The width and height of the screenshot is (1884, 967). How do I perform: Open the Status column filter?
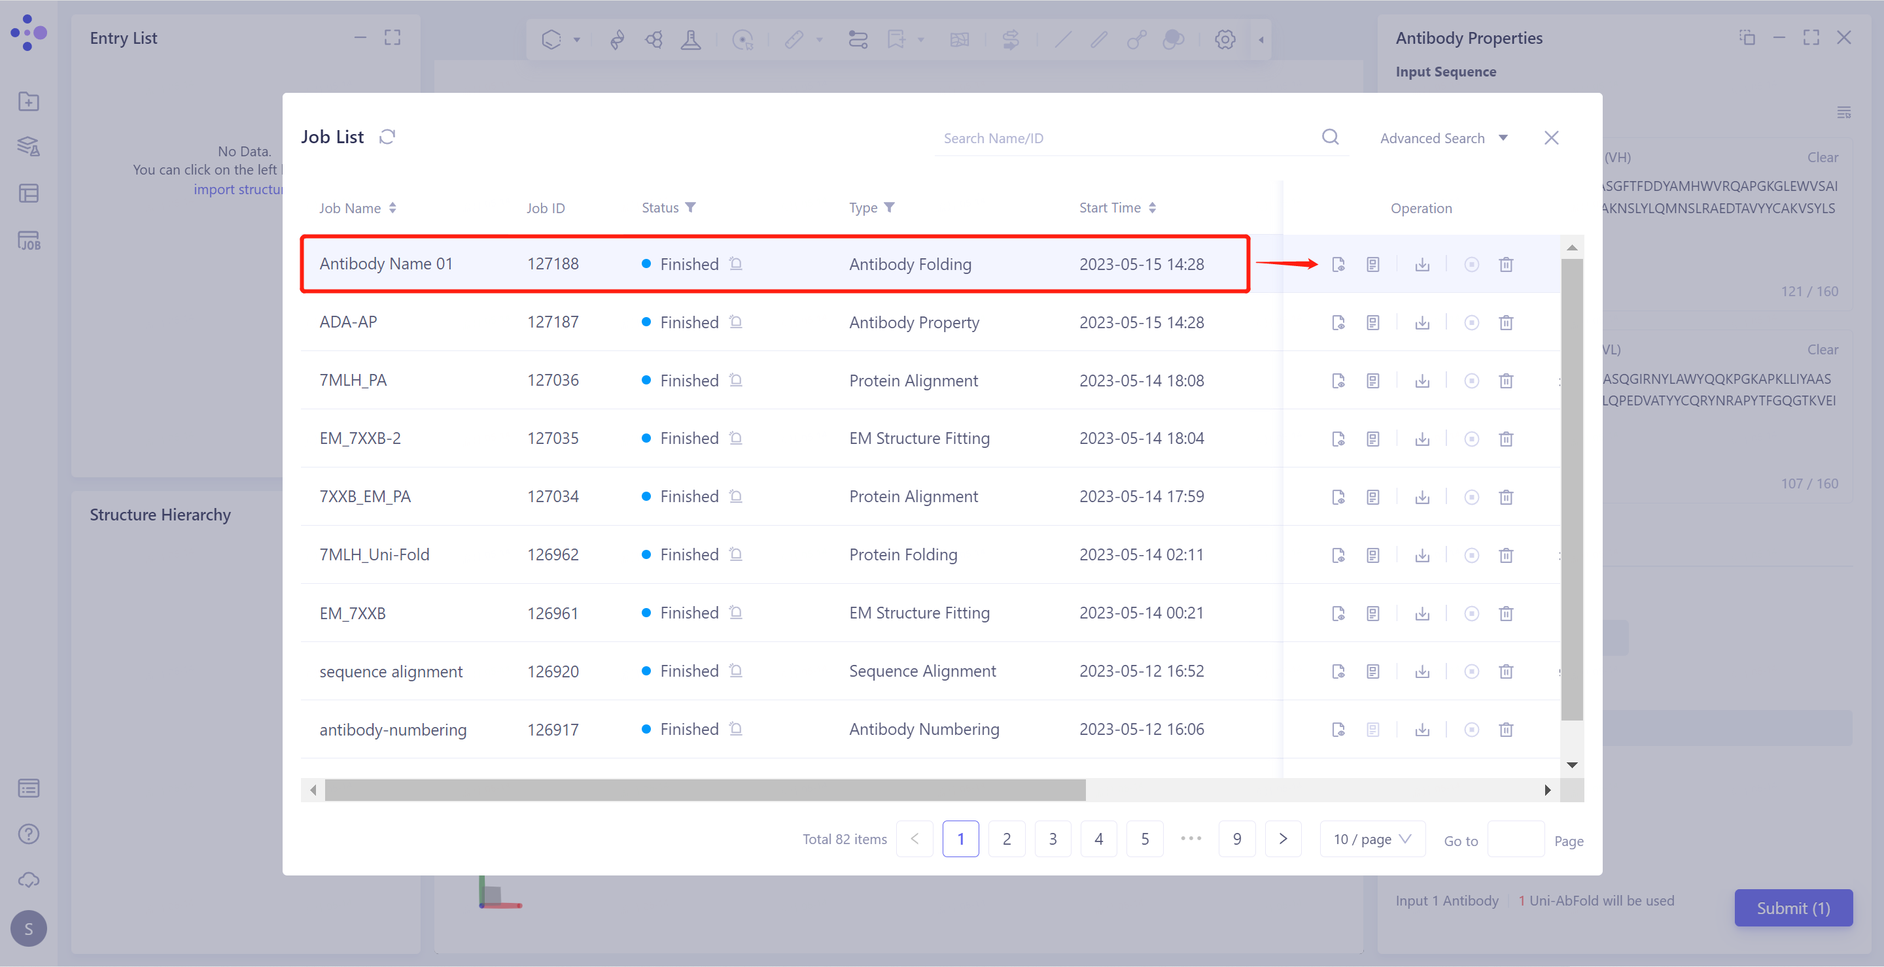click(x=690, y=207)
